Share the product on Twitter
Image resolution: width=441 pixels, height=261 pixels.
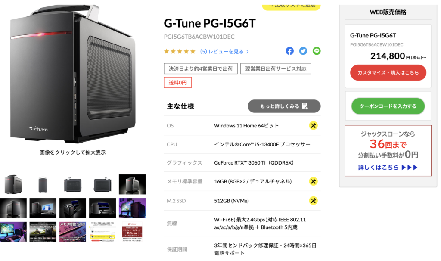[x=303, y=51]
